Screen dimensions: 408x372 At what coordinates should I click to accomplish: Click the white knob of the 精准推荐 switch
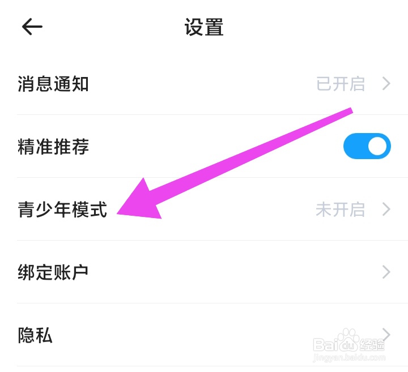tap(377, 146)
